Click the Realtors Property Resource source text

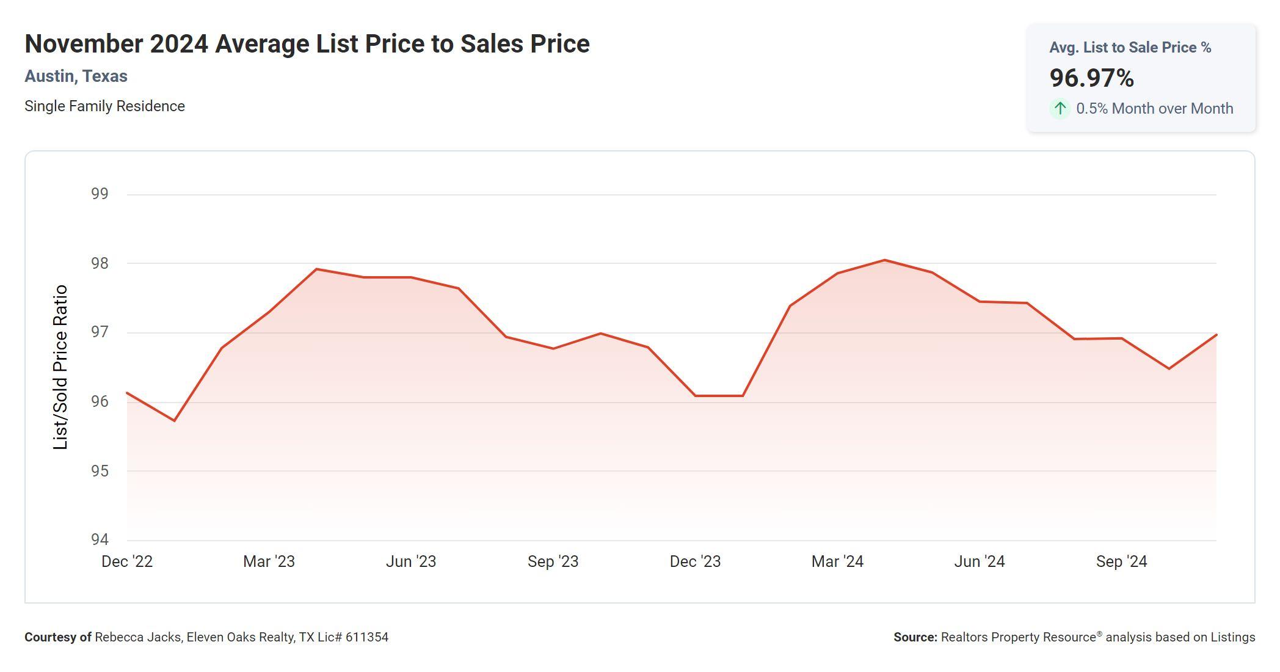pos(1074,637)
